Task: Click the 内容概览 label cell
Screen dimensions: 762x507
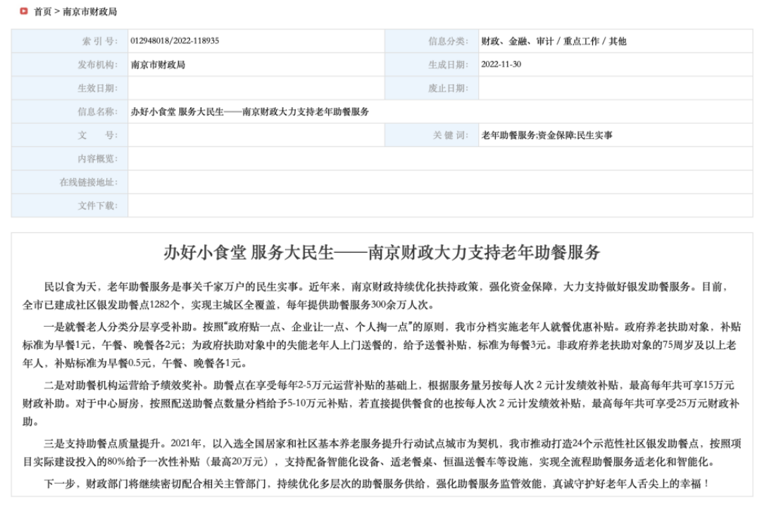Action: (70, 158)
